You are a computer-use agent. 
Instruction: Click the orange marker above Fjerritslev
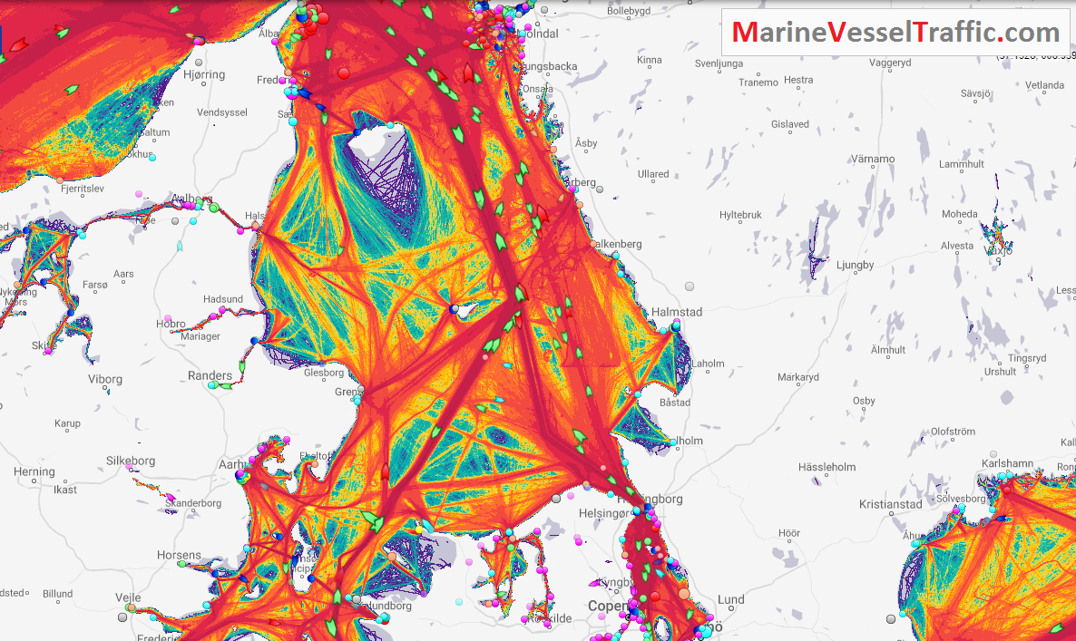pos(61,180)
